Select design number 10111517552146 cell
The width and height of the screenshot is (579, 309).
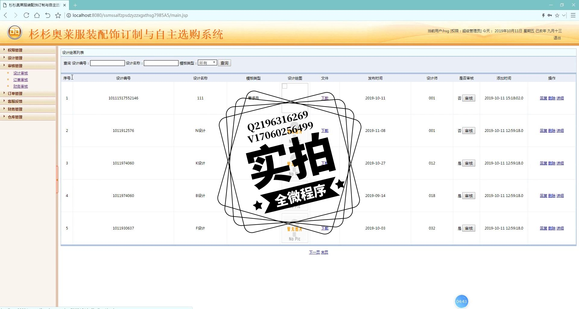coord(123,98)
